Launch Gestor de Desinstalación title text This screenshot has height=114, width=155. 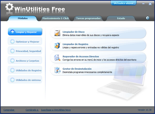pos(77,69)
